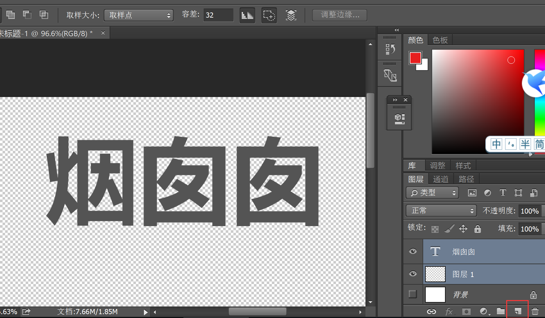Toggle lock all padlock icon
545x318 pixels.
coord(478,229)
